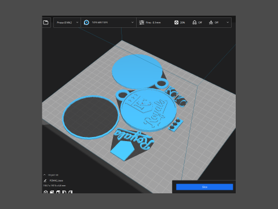The image size is (278, 209).
Task: Click the blue Slice button
Action: [204, 187]
